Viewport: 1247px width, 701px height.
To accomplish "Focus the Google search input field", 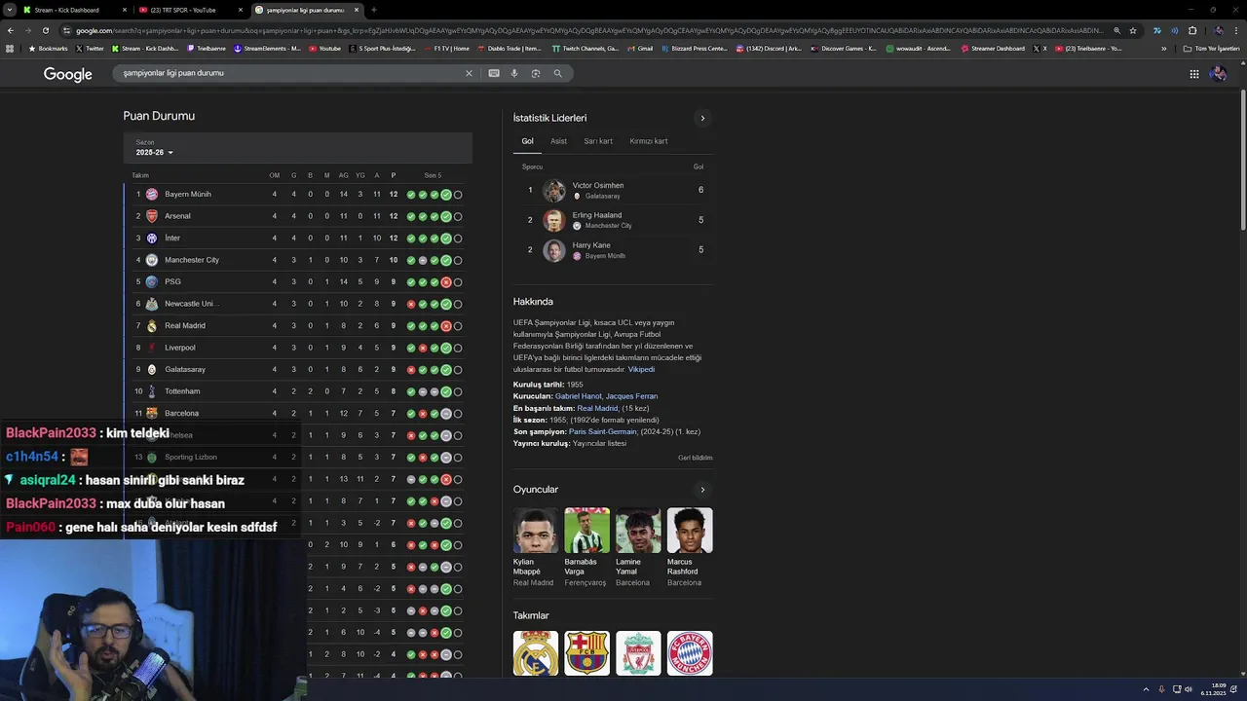I will point(287,73).
